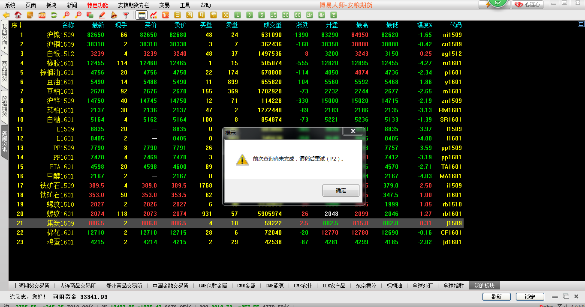Expand the 我的页面 side panel

pyautogui.click(x=4, y=37)
